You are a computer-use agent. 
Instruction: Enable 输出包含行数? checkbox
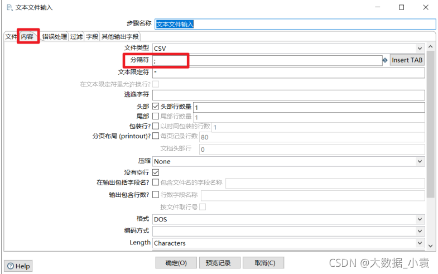156,194
